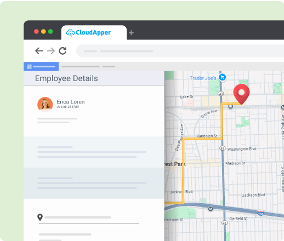Click the Garfield St map label
The image size is (284, 241).
[238, 219]
